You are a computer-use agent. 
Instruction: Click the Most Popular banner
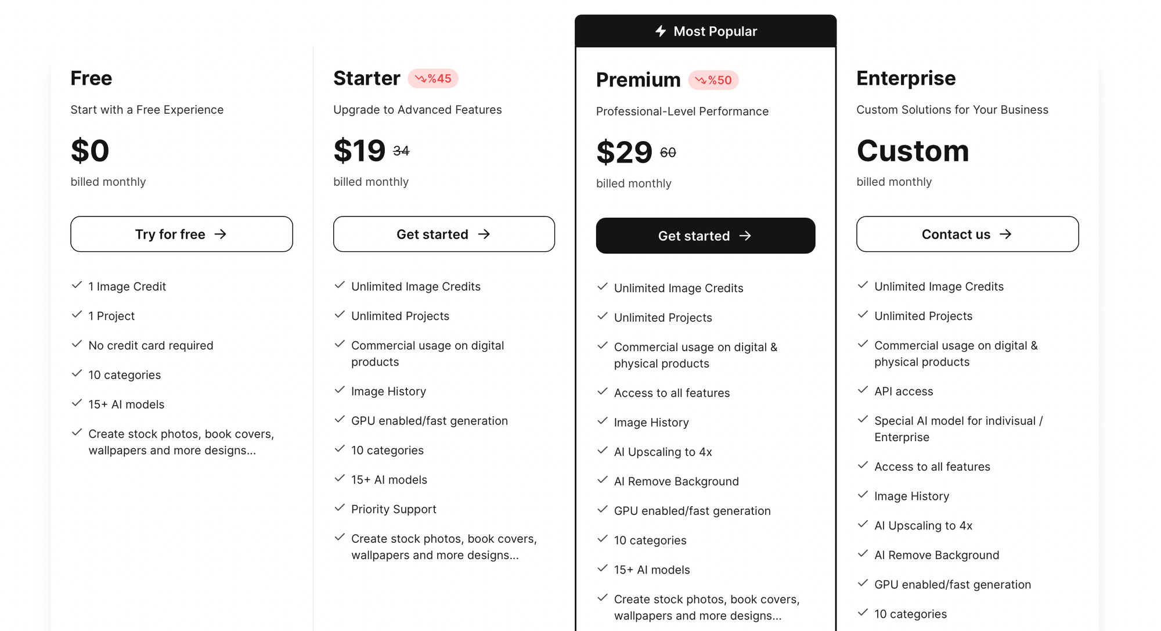tap(705, 31)
